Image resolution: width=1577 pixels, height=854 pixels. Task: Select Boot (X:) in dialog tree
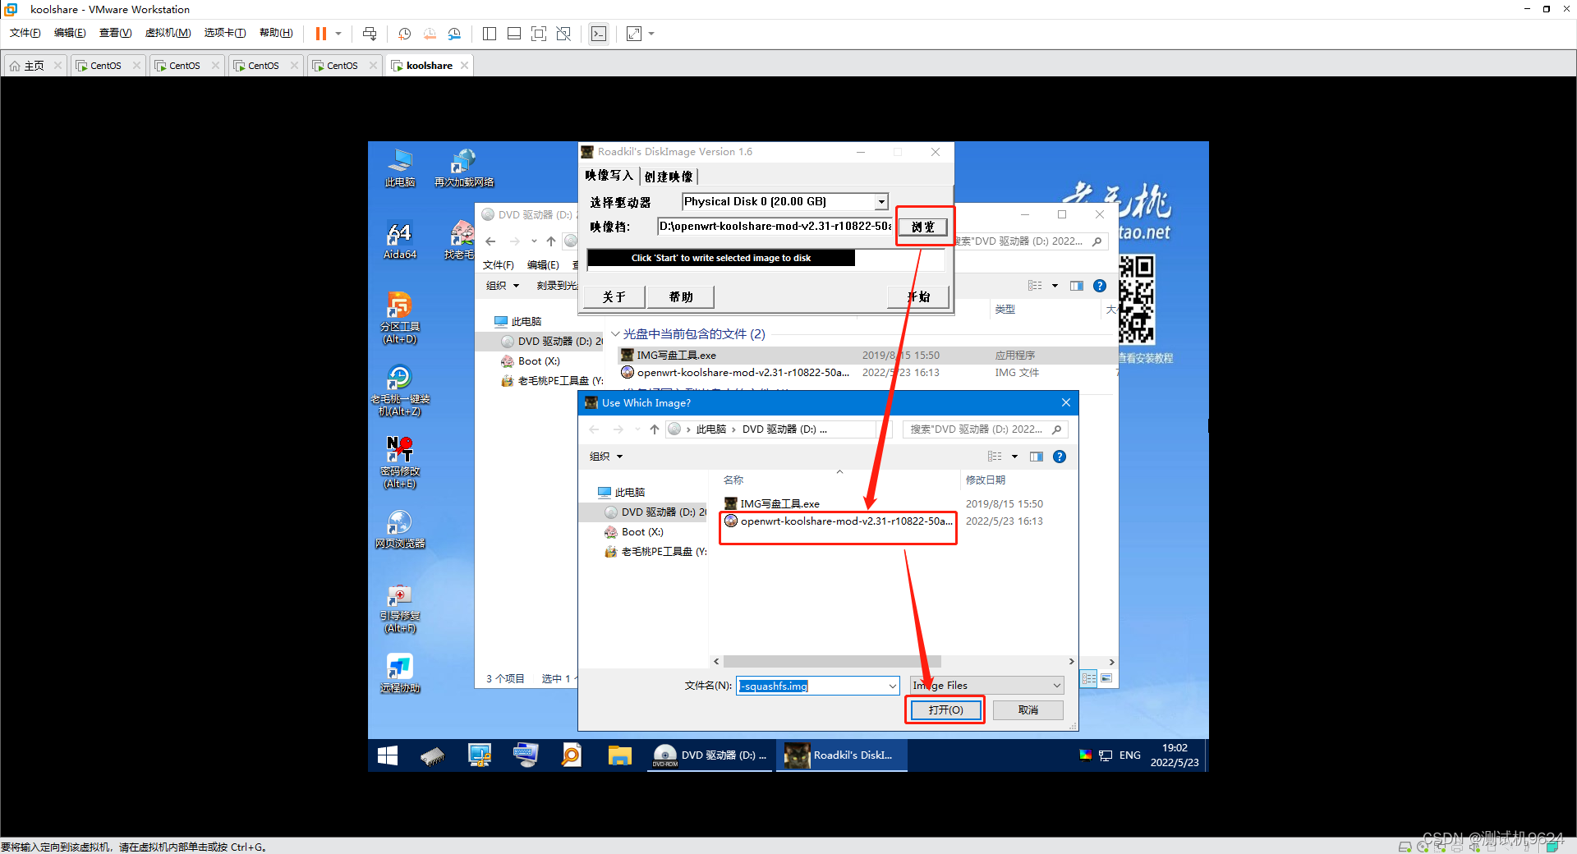[x=633, y=532]
